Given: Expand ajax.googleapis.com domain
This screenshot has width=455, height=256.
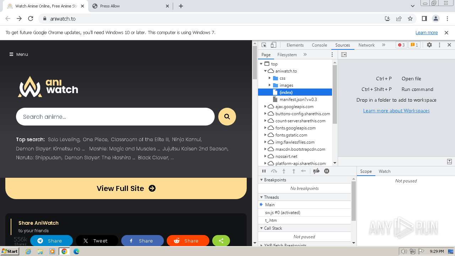Looking at the screenshot, I should (x=266, y=107).
